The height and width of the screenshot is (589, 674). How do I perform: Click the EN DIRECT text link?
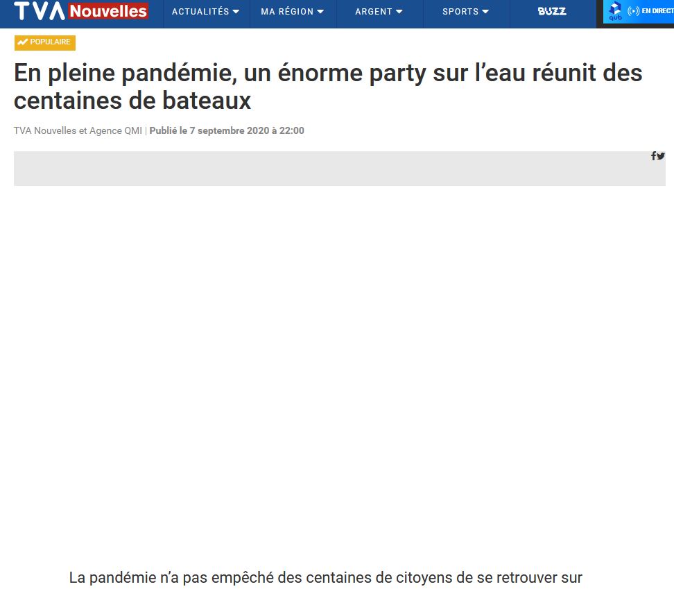tap(657, 11)
